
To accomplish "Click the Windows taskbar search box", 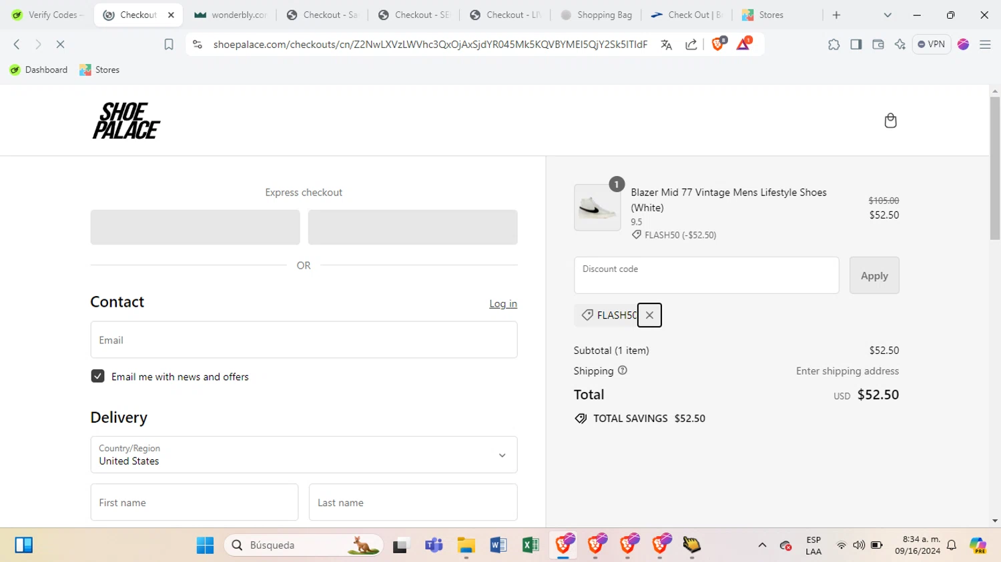I will (304, 545).
